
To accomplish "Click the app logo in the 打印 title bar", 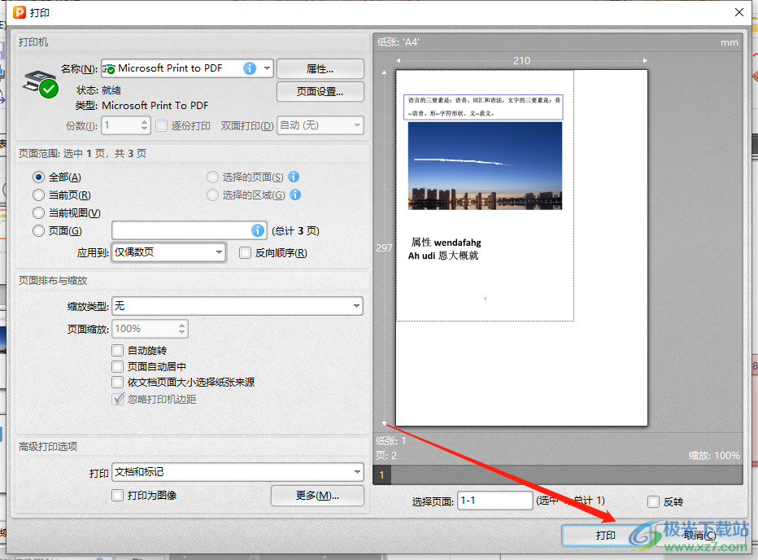I will [20, 12].
